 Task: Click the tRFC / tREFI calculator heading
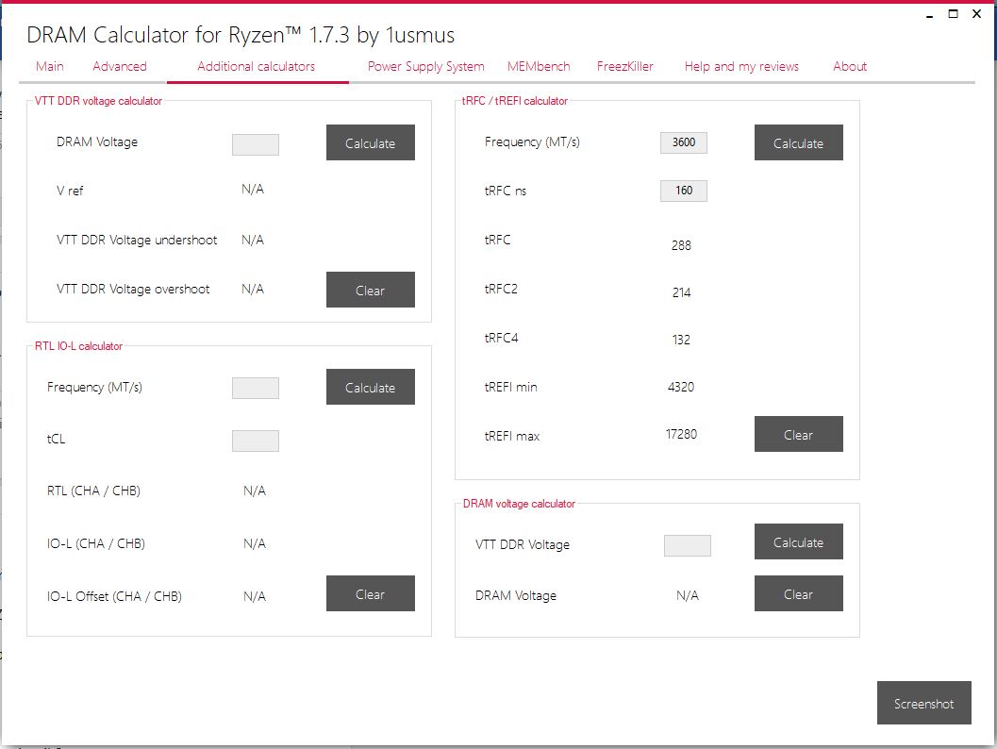click(x=515, y=100)
